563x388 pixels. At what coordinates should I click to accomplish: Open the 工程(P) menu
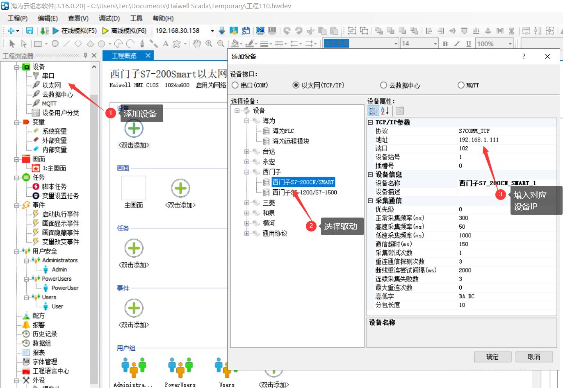tap(18, 18)
